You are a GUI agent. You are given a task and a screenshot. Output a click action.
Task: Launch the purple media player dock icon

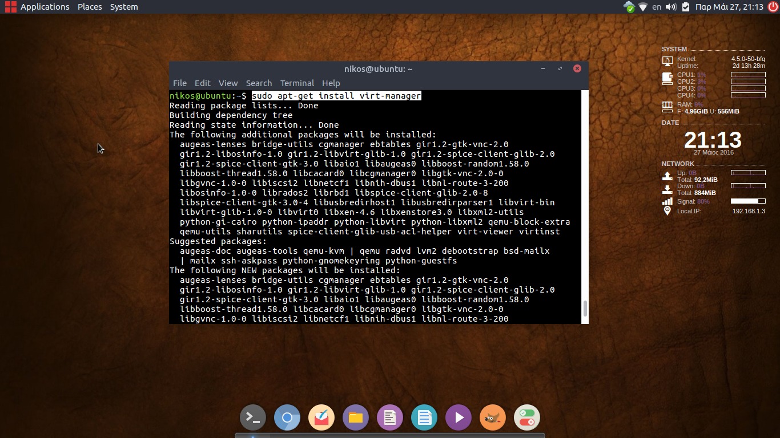tap(459, 417)
